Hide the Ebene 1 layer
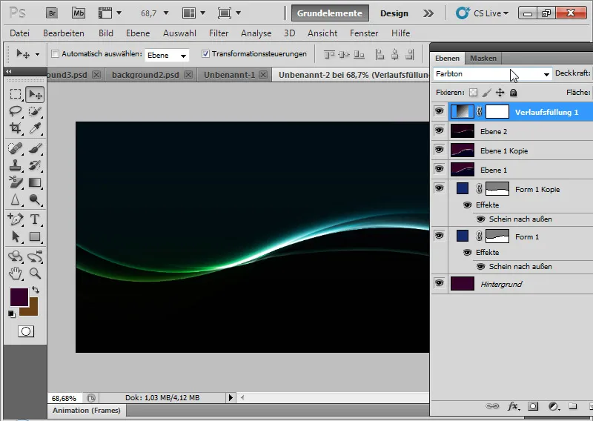 (x=439, y=169)
